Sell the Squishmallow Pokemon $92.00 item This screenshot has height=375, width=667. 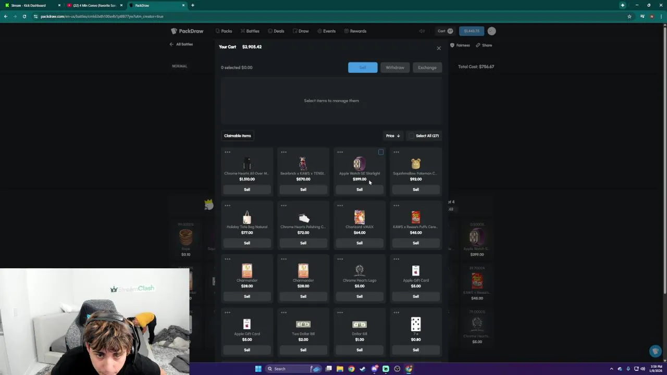[416, 190]
